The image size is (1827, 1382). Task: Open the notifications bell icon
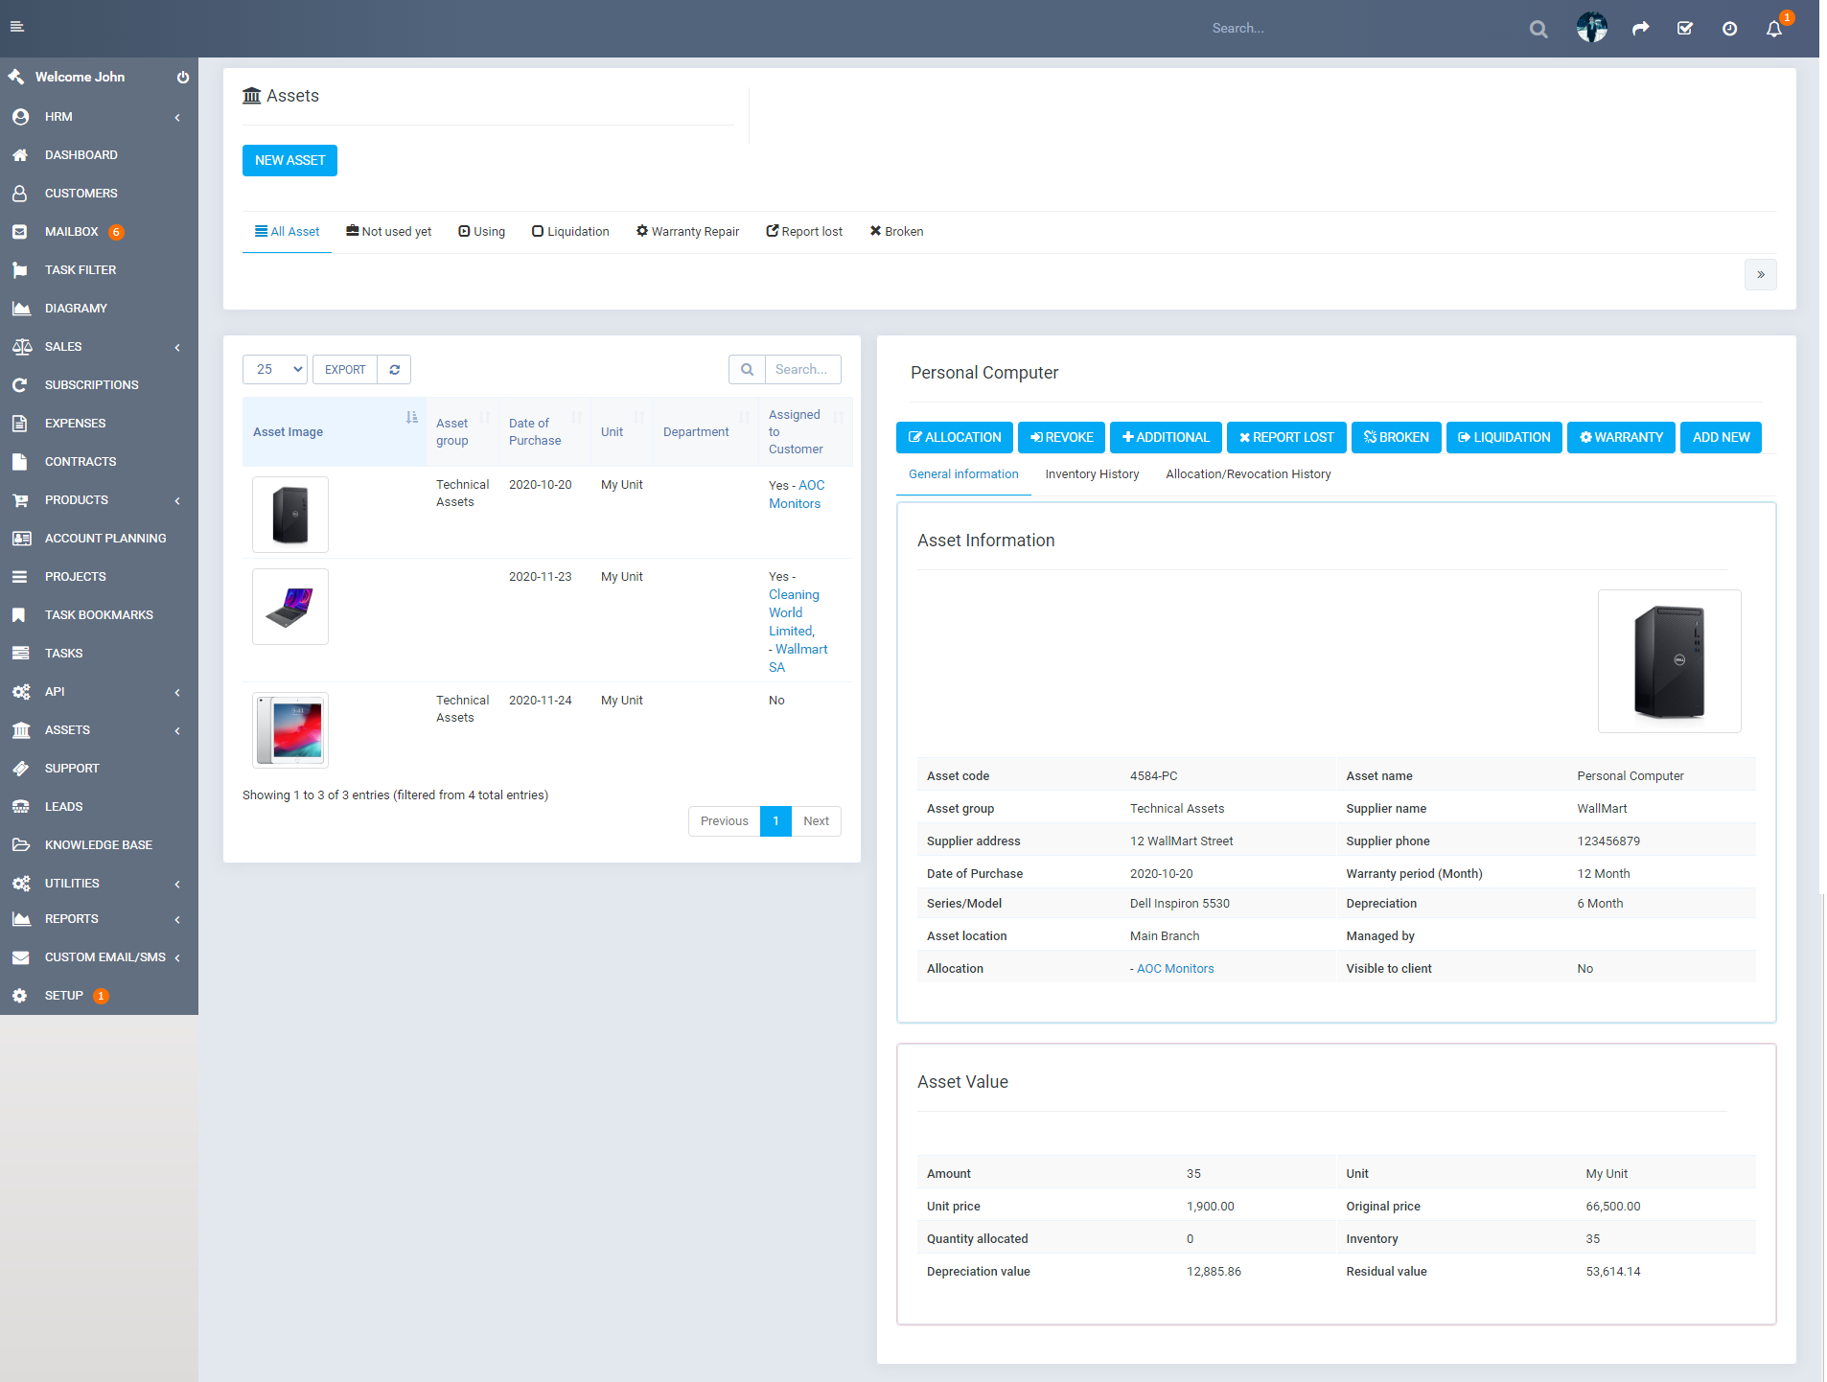coord(1774,29)
